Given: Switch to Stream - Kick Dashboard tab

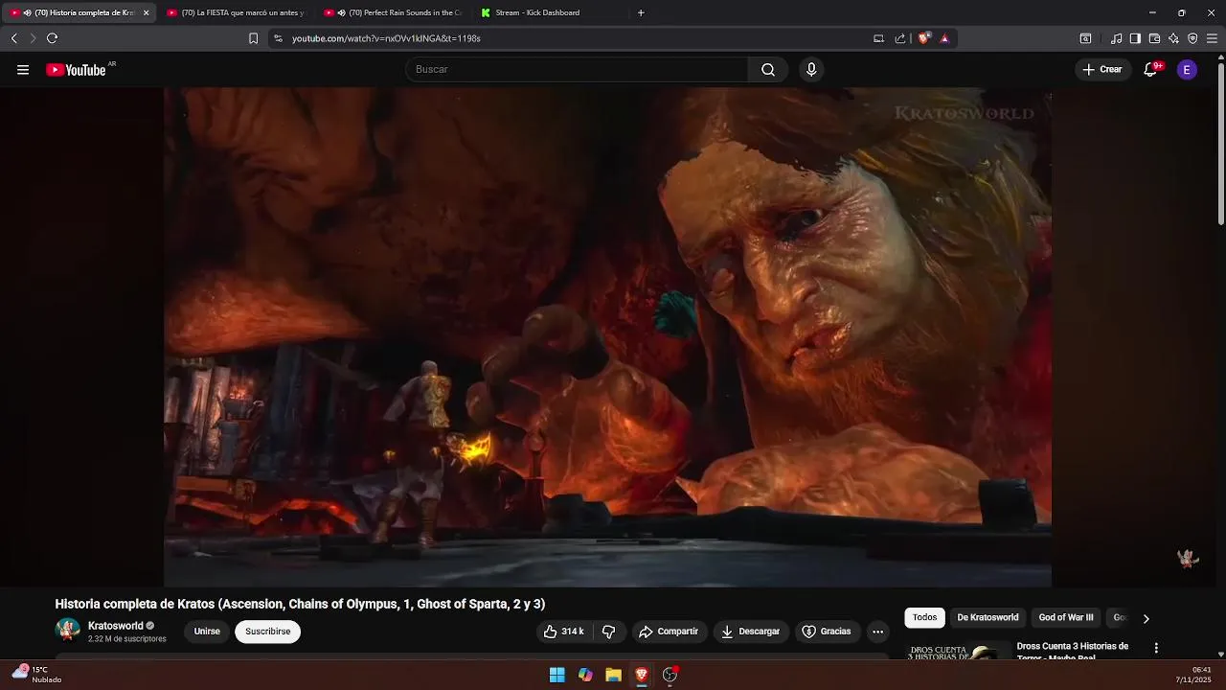Looking at the screenshot, I should [x=550, y=12].
